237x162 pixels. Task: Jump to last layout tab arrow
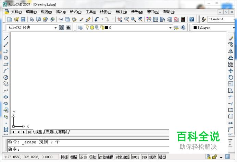pyautogui.click(x=29, y=132)
